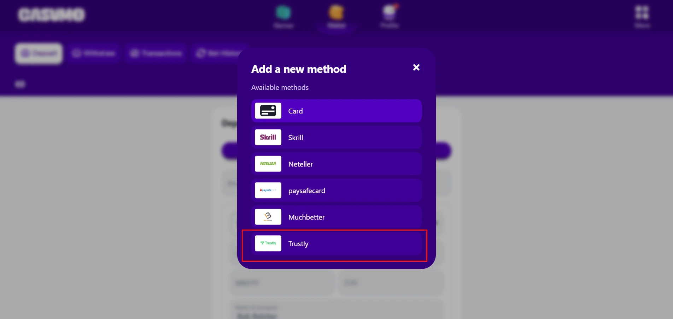The image size is (673, 319).
Task: Choose Trustly as payment method
Action: click(x=336, y=244)
